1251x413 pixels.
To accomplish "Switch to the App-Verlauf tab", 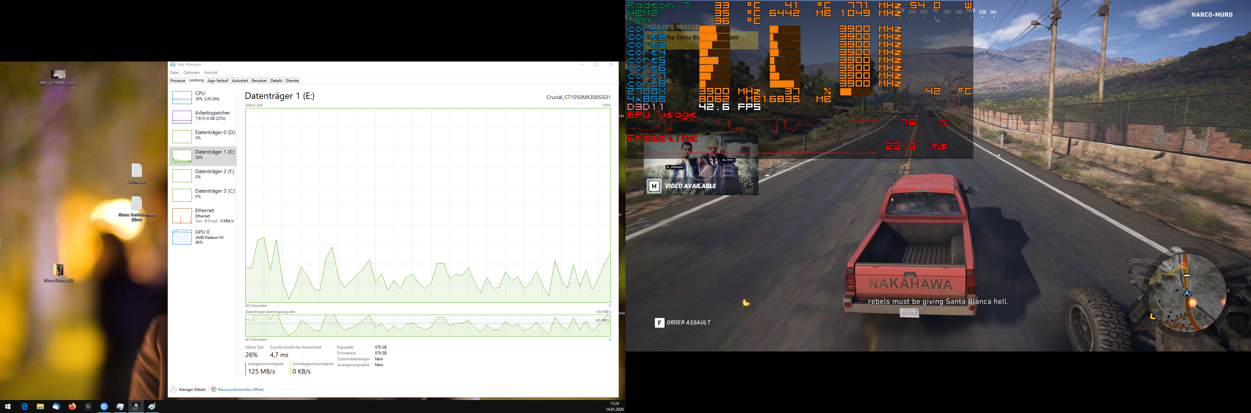I will pyautogui.click(x=218, y=81).
